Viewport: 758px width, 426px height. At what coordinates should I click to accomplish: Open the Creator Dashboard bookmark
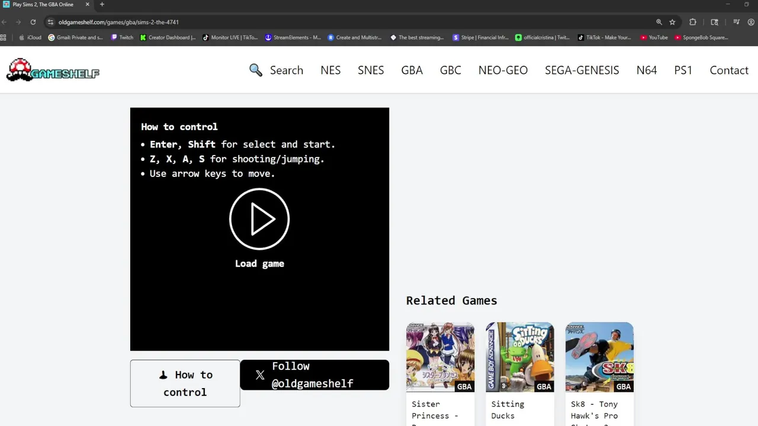[168, 37]
